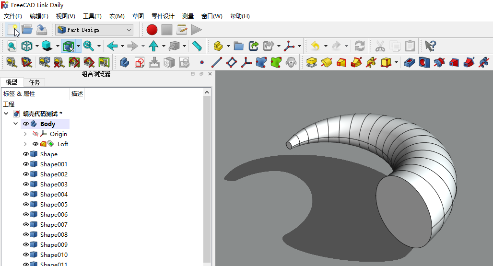The height and width of the screenshot is (266, 493).
Task: Click the What's This help cursor icon
Action: click(x=430, y=46)
